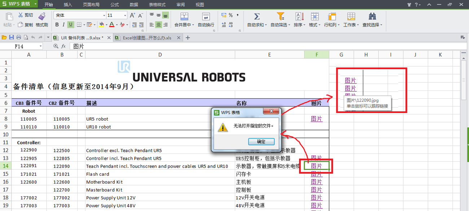Align text right
Screen dimensions: 469x211
[x=165, y=25]
